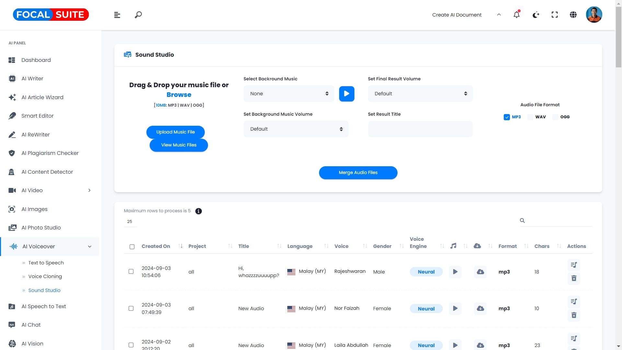This screenshot has width=622, height=350.
Task: Go to AI Plagiarism Checker in sidebar
Action: tap(50, 153)
